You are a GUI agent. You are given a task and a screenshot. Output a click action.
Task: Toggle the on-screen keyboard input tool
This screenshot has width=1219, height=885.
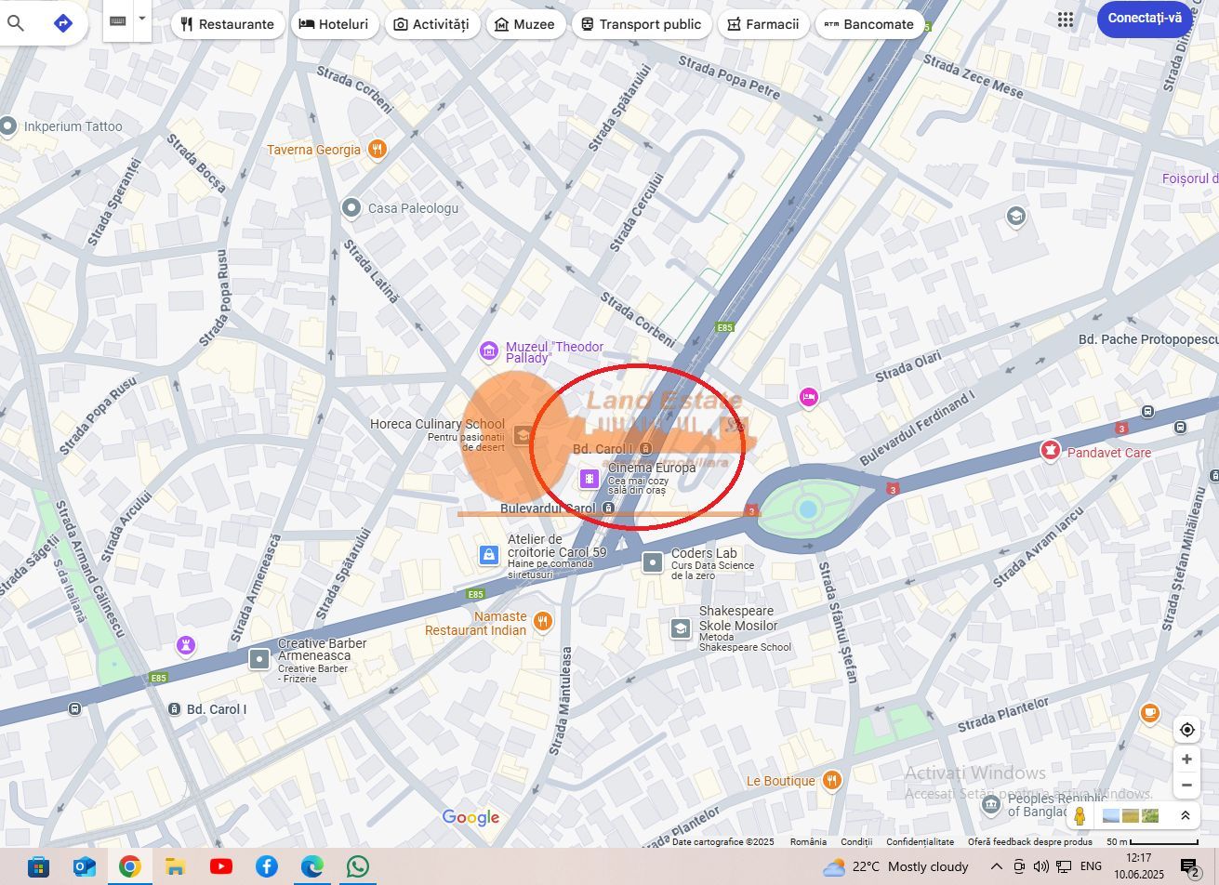pyautogui.click(x=118, y=20)
